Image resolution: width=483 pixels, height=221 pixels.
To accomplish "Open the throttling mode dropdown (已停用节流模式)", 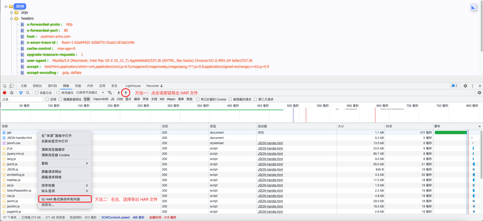I will point(90,93).
